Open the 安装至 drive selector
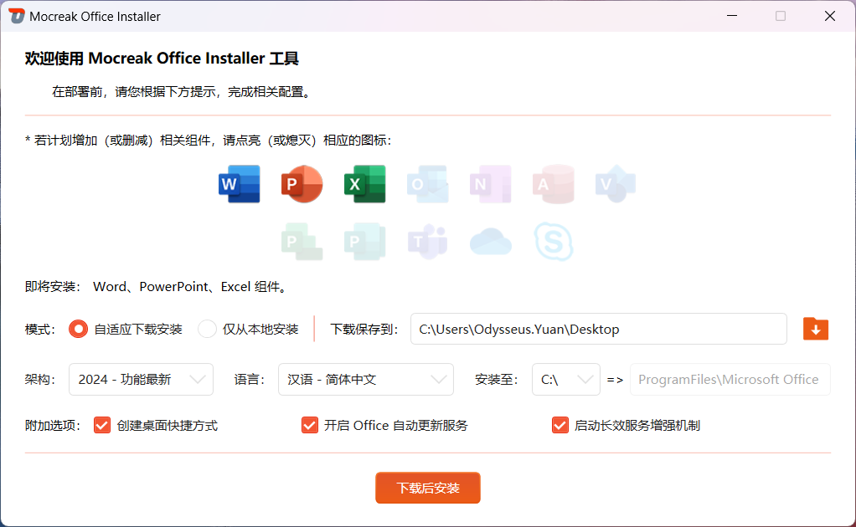Screen dimensions: 856x527 (566, 379)
